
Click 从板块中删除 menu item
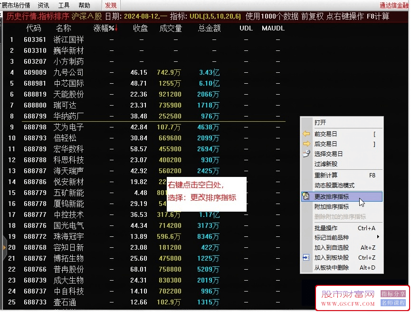pyautogui.click(x=342, y=268)
